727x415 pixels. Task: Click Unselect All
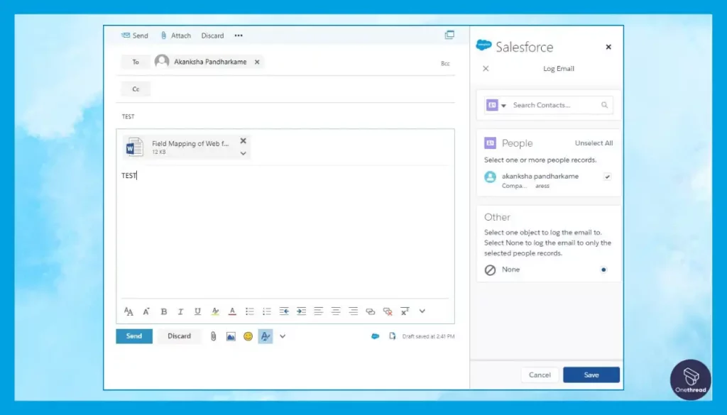click(594, 143)
